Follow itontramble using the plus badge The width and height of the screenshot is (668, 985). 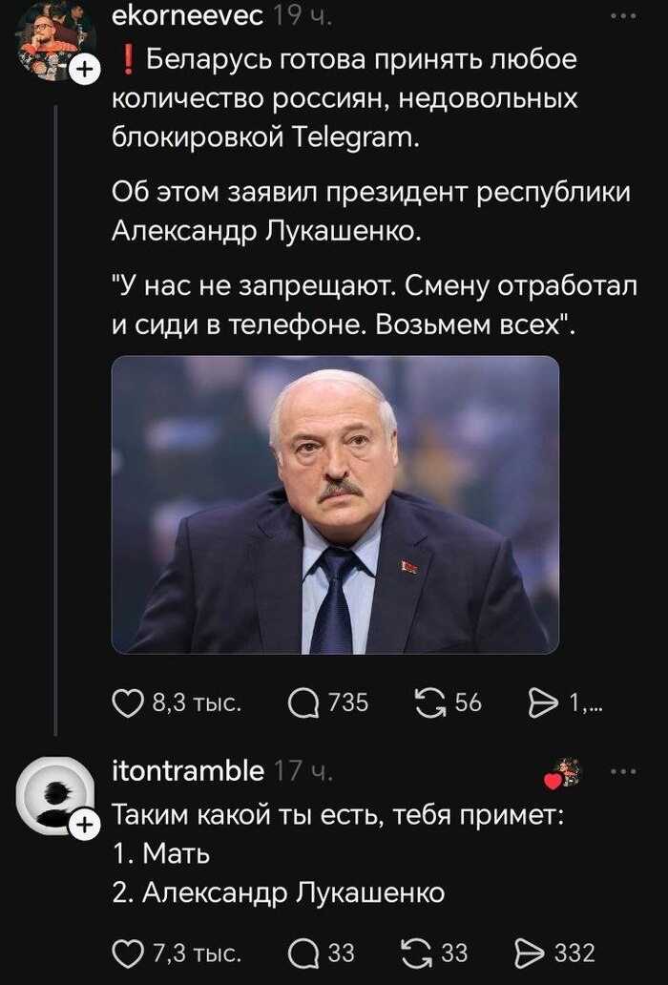[x=84, y=823]
